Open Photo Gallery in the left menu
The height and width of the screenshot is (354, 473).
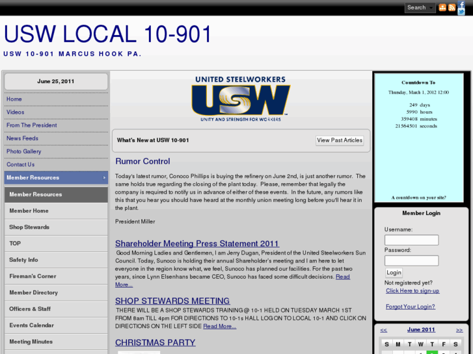(x=24, y=151)
